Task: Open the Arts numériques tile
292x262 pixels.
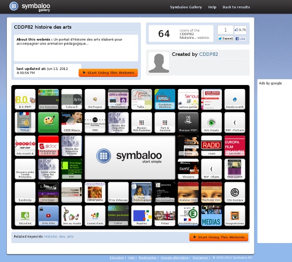Action: click(x=188, y=215)
